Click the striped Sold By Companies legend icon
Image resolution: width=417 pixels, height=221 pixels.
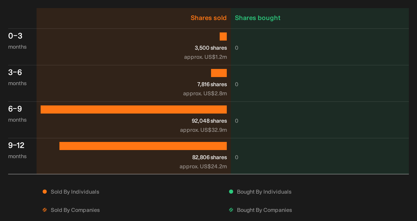click(x=45, y=210)
